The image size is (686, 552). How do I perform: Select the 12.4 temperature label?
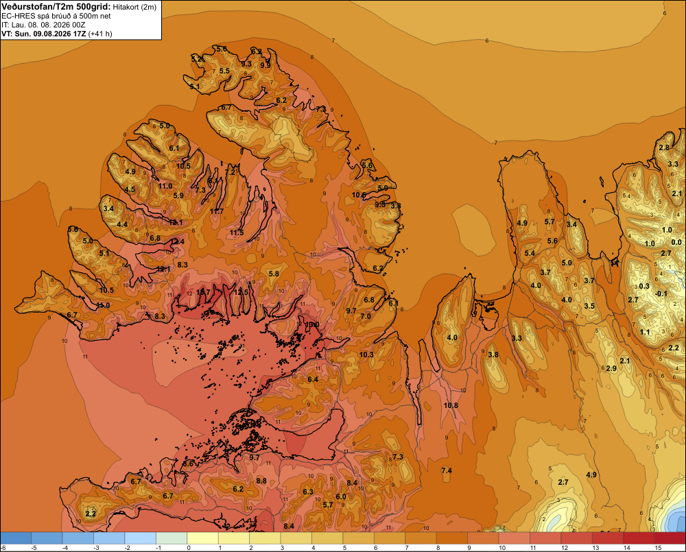pyautogui.click(x=177, y=241)
